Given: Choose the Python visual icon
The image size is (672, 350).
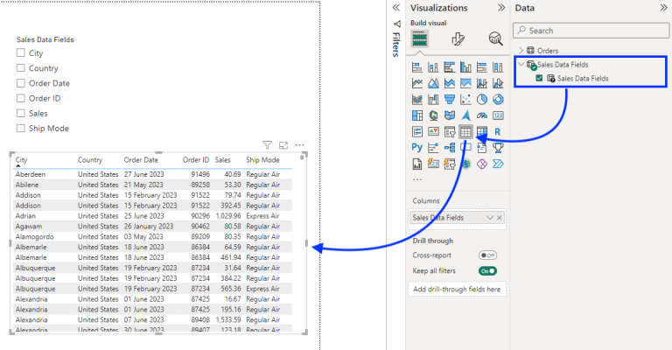Looking at the screenshot, I should click(417, 148).
